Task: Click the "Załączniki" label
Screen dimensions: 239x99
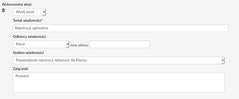Action: pos(21,69)
